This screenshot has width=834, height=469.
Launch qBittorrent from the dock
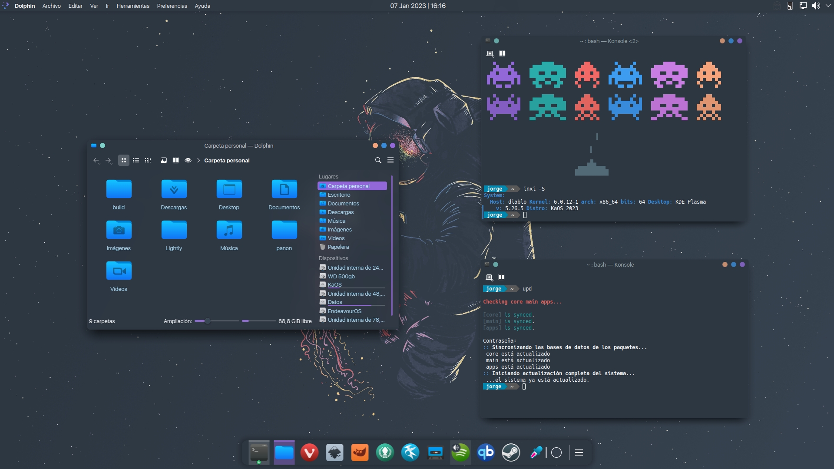(x=486, y=452)
